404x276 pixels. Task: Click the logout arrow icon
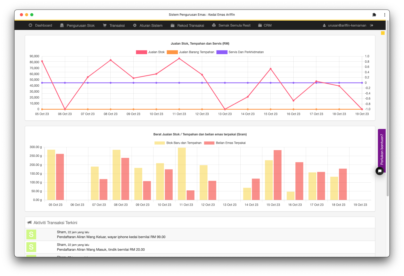point(372,25)
